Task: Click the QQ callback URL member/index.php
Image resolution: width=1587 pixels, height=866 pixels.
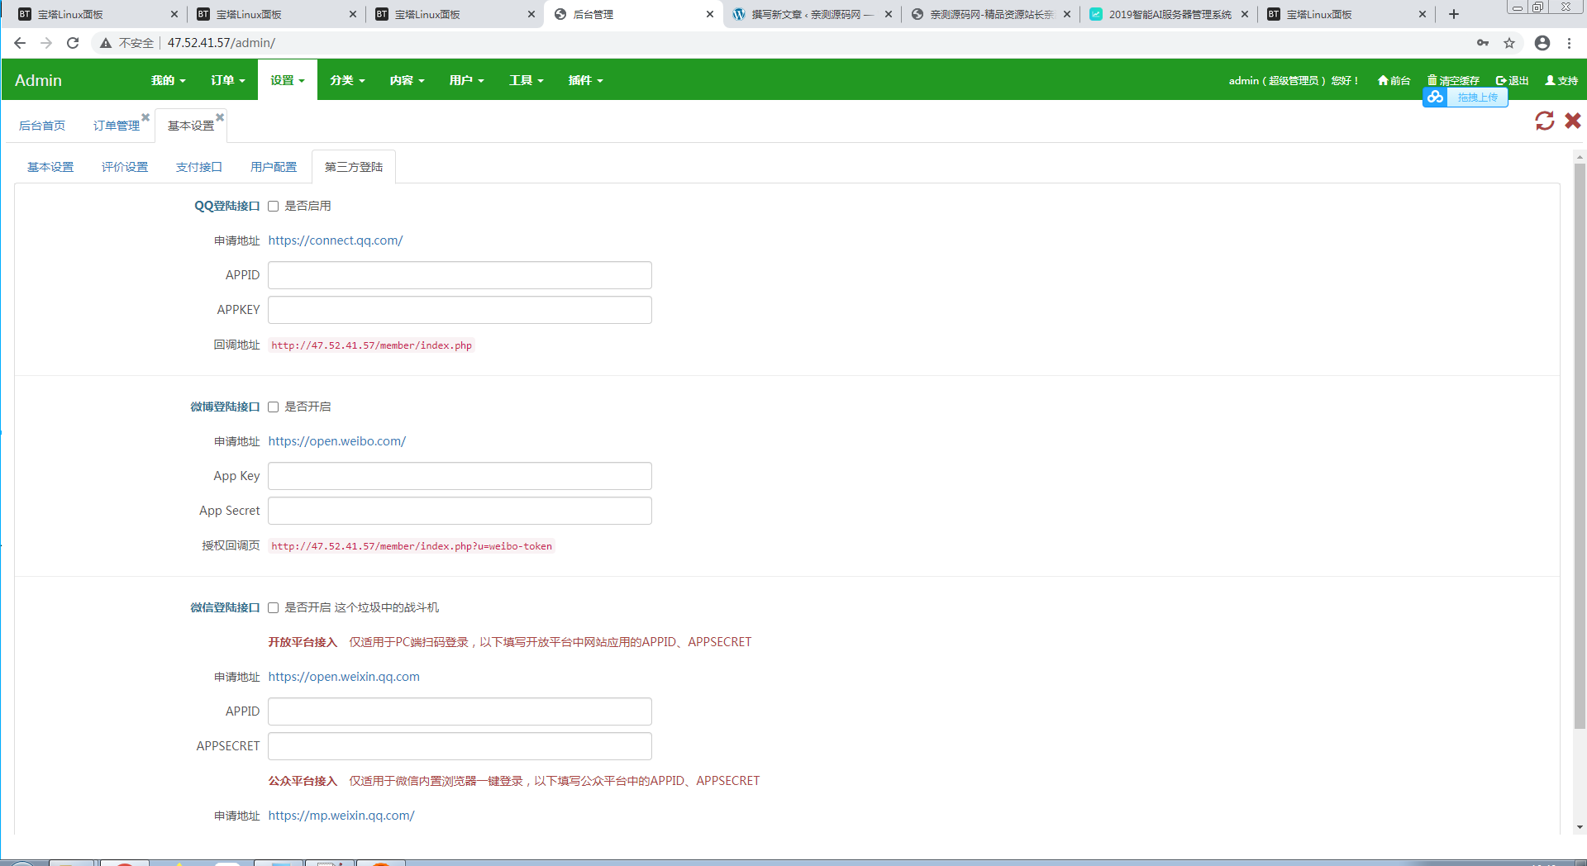Action: [x=372, y=345]
